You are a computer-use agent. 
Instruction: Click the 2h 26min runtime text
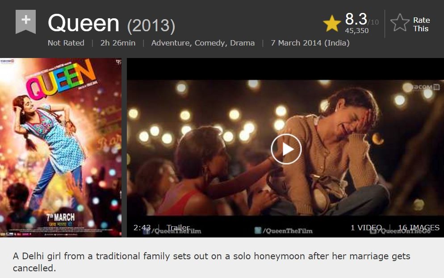click(118, 43)
